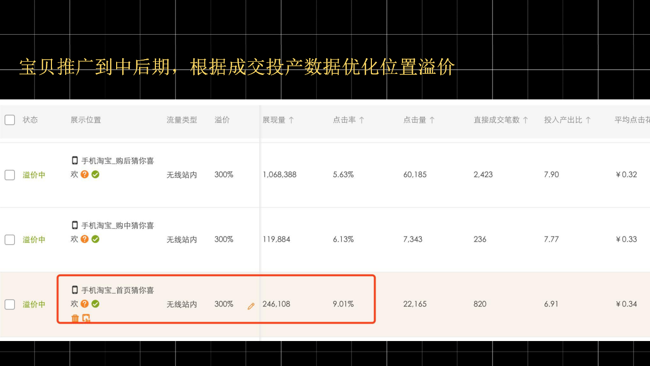Click average cost ¥0.32
Image resolution: width=650 pixels, height=366 pixels.
(627, 174)
